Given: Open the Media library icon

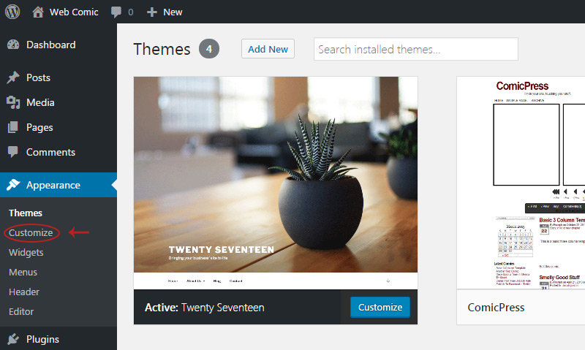Looking at the screenshot, I should pyautogui.click(x=13, y=102).
